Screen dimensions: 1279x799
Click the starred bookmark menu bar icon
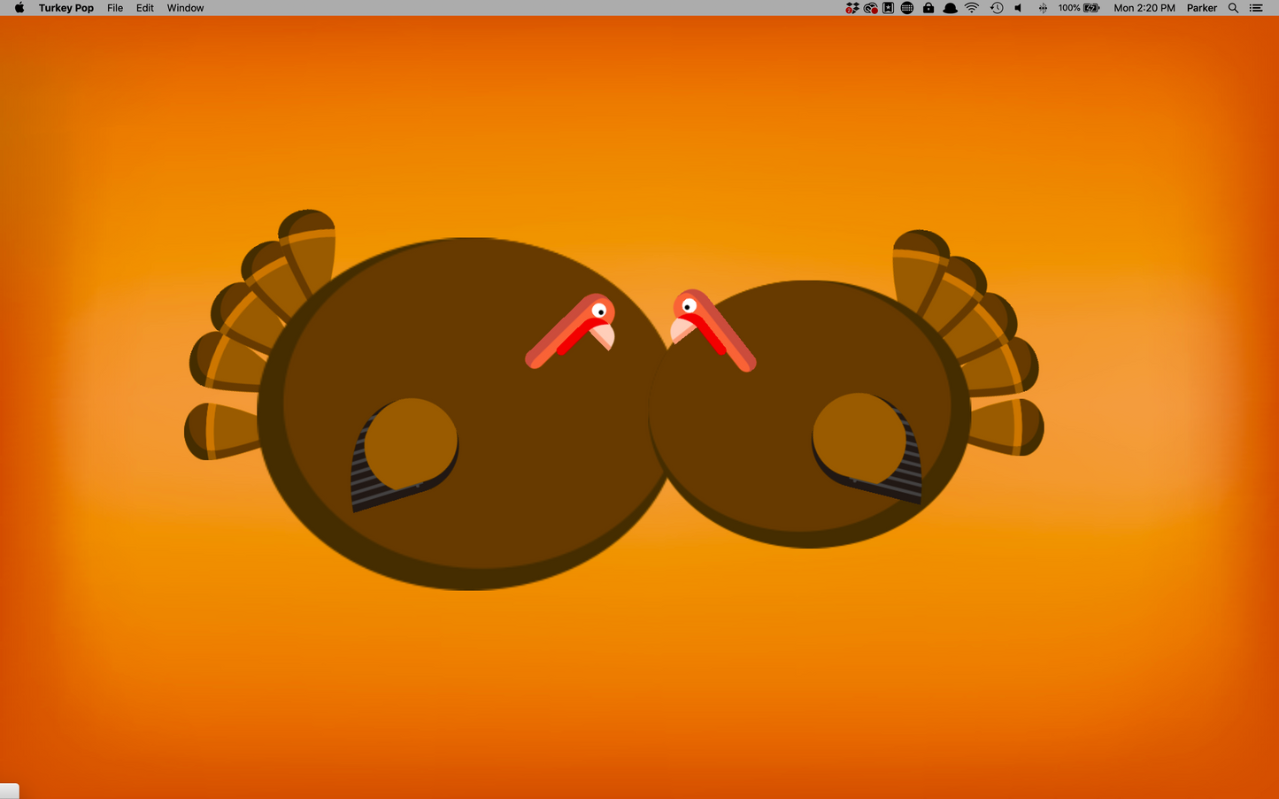coord(888,8)
